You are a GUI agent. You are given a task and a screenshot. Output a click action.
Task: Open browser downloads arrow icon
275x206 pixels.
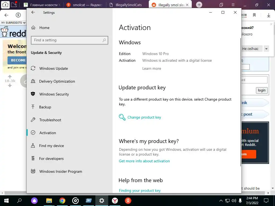pyautogui.click(x=269, y=15)
